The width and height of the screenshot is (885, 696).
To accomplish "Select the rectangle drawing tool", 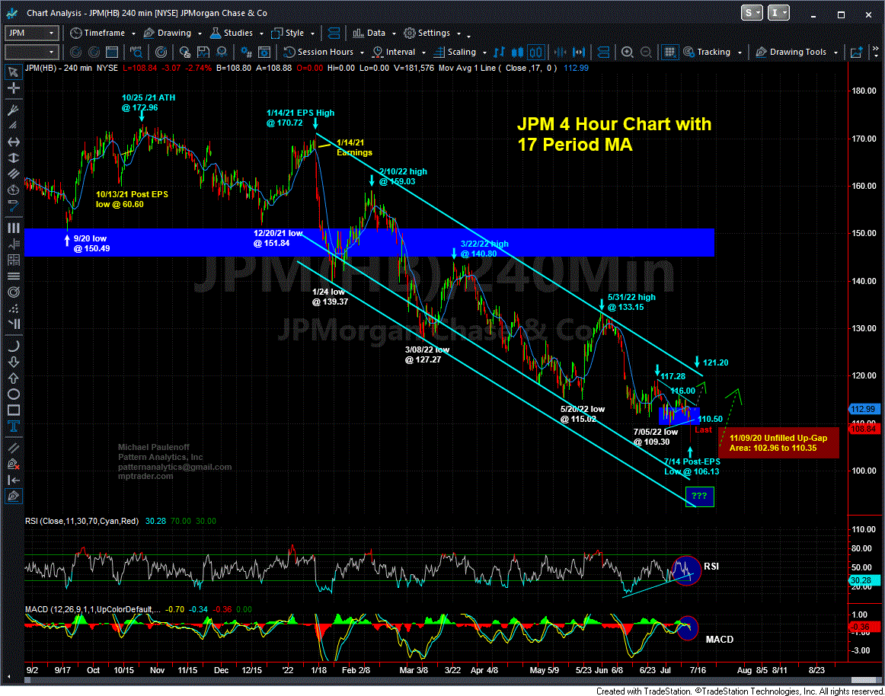I will coord(13,410).
